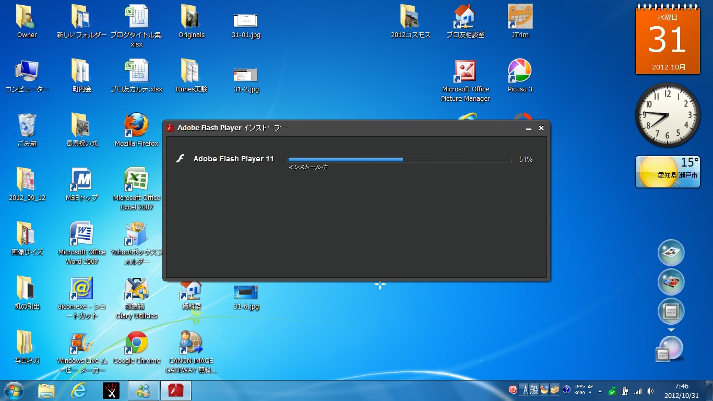Open the 町内会 folder
Screen dimensions: 713x401
pos(82,76)
